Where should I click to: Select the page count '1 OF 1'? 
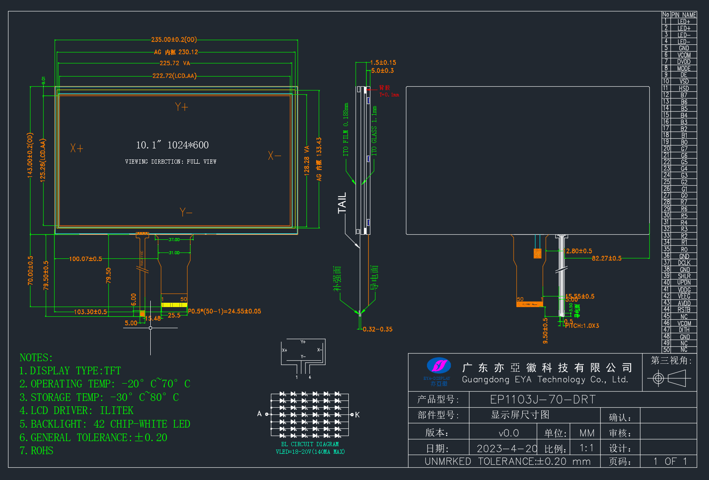point(670,461)
